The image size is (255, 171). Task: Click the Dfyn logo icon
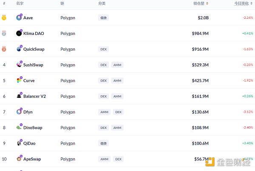coord(19,112)
